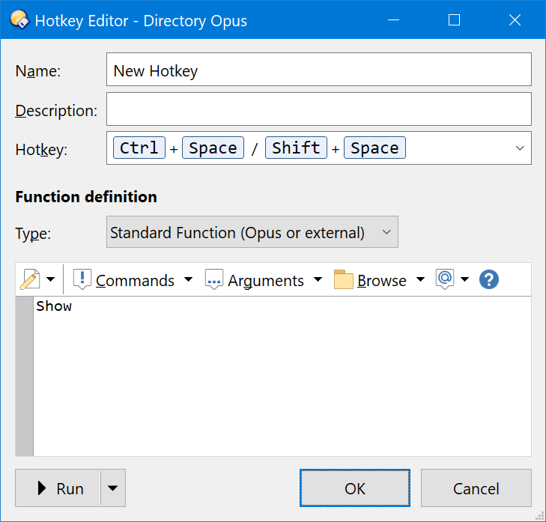Select the Space chip after Shift
The width and height of the screenshot is (546, 522).
(x=374, y=148)
